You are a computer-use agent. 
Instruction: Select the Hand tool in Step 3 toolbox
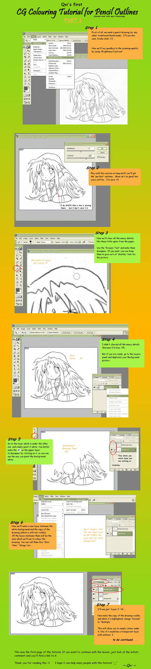(17, 284)
